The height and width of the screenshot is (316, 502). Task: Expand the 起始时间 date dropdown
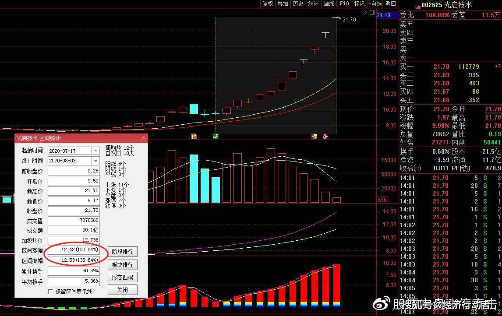tap(95, 151)
